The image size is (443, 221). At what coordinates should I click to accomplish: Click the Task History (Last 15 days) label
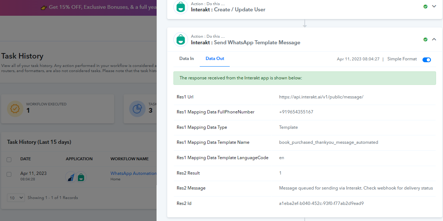(x=39, y=142)
